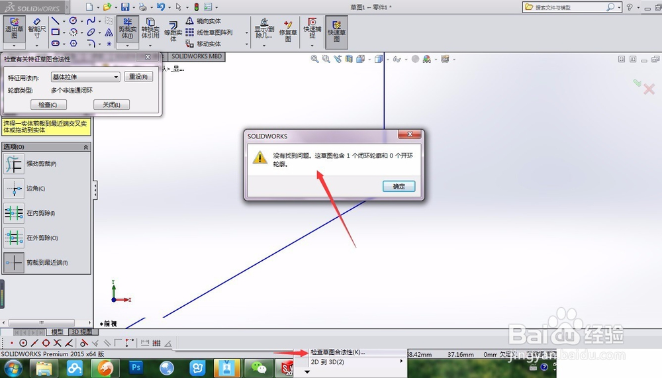
Task: Select the Sketch Text (A) tool
Action: (x=109, y=32)
